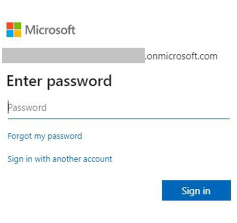Click the Microsoft wordmark text
Image resolution: width=237 pixels, height=223 pixels.
coord(50,30)
